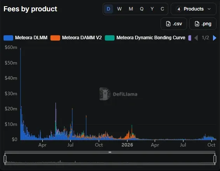Click the 2026 x-axis label
This screenshot has height=171, width=220.
[x=127, y=145]
